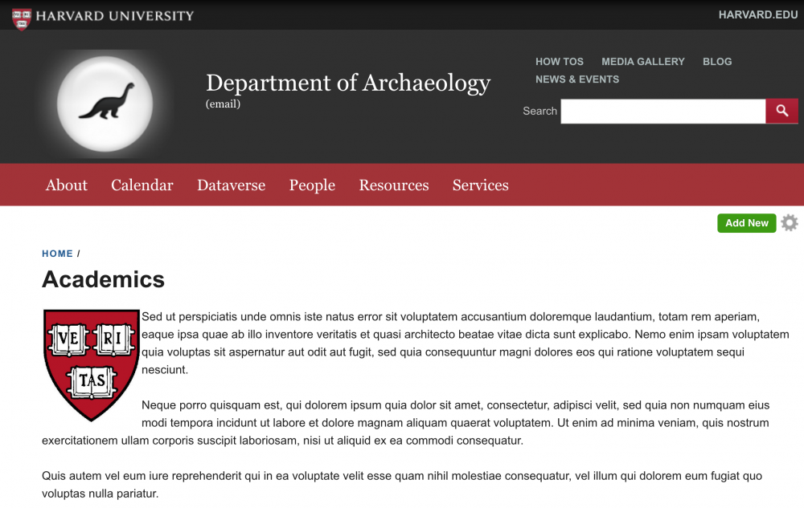Open the Calendar menu item

pos(142,185)
